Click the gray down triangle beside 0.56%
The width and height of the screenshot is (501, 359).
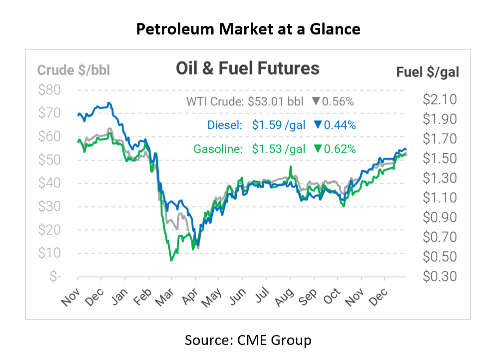click(315, 102)
